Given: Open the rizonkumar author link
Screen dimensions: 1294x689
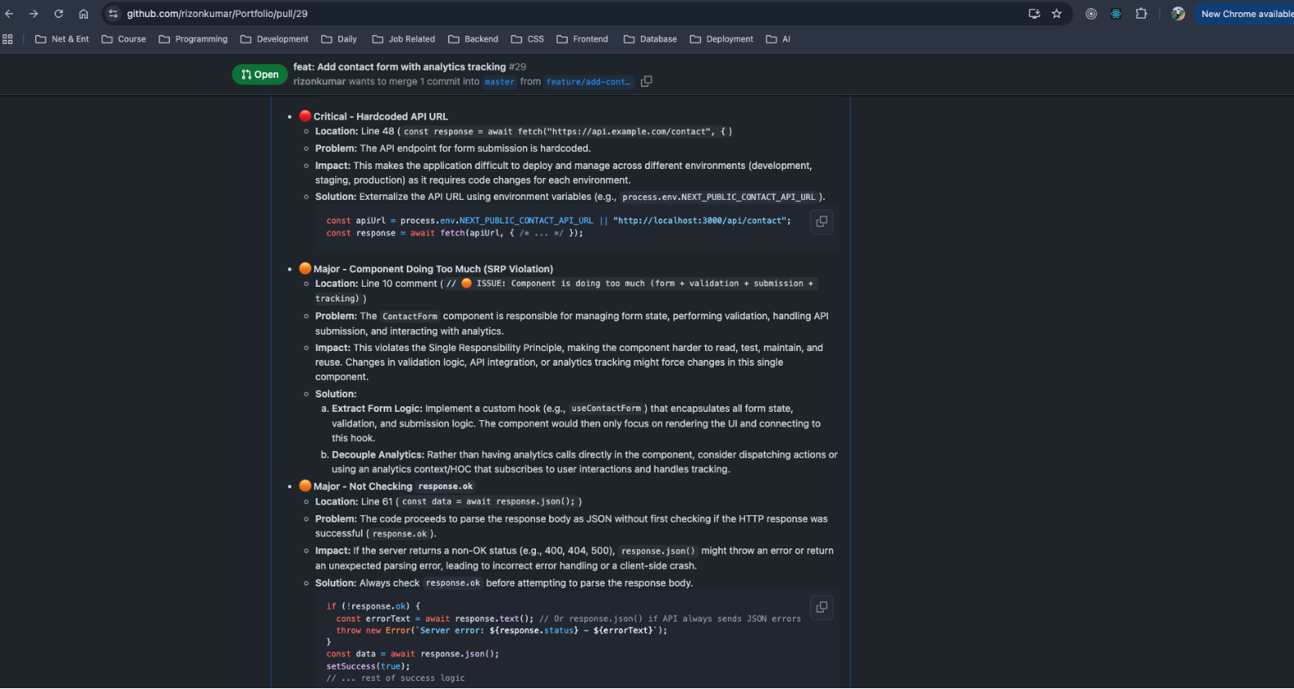Looking at the screenshot, I should pos(320,81).
